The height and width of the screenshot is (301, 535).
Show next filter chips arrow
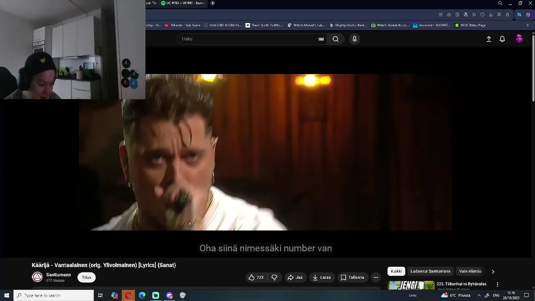tap(493, 271)
